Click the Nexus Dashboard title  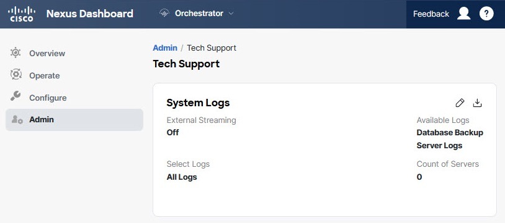[90, 14]
